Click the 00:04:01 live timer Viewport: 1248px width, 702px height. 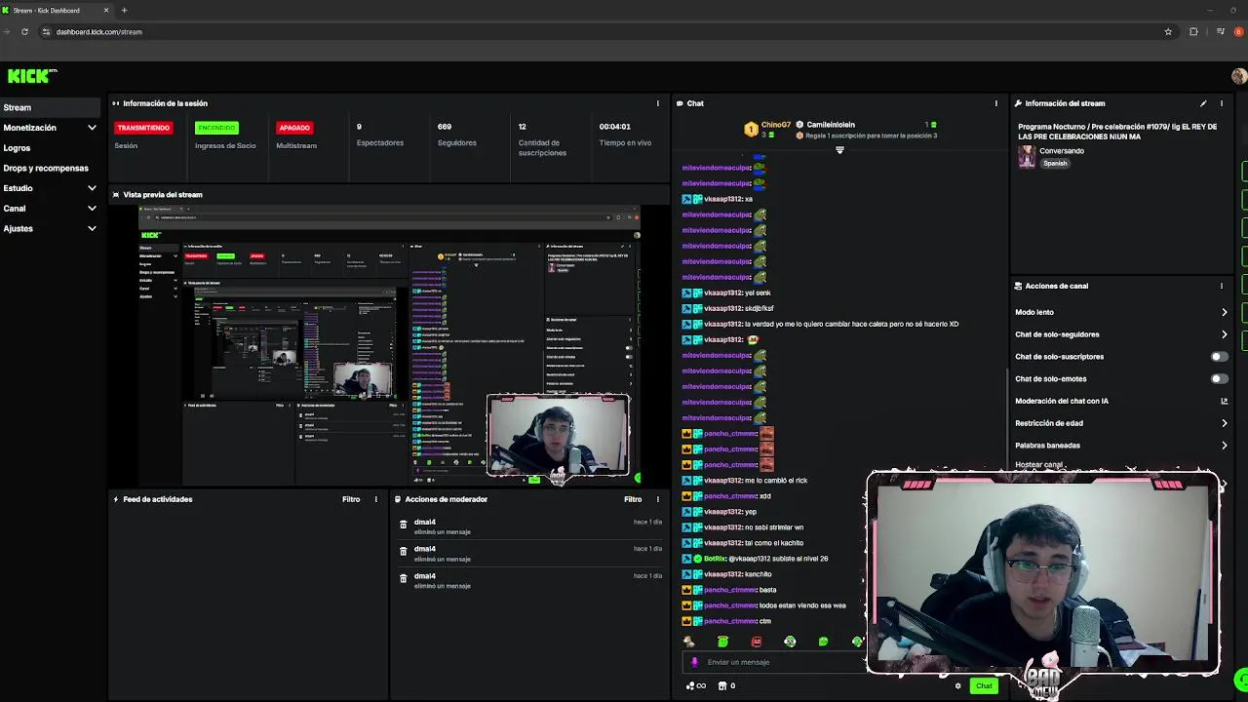click(x=615, y=127)
